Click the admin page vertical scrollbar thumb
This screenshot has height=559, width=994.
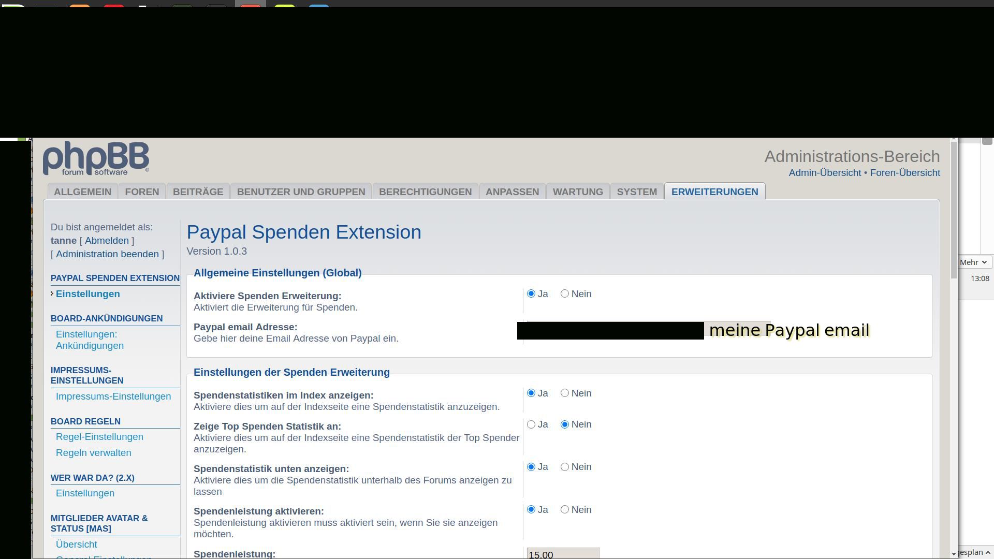[954, 210]
